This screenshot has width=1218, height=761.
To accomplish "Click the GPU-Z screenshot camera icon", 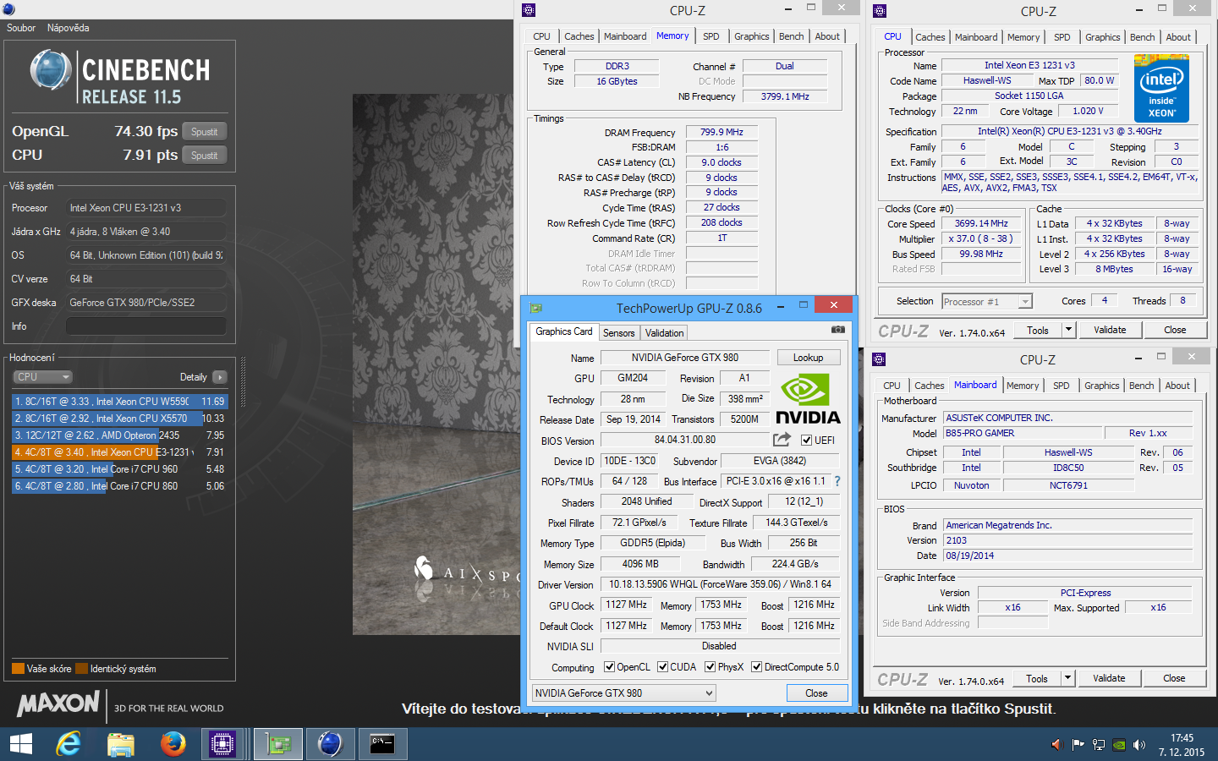I will 837,330.
